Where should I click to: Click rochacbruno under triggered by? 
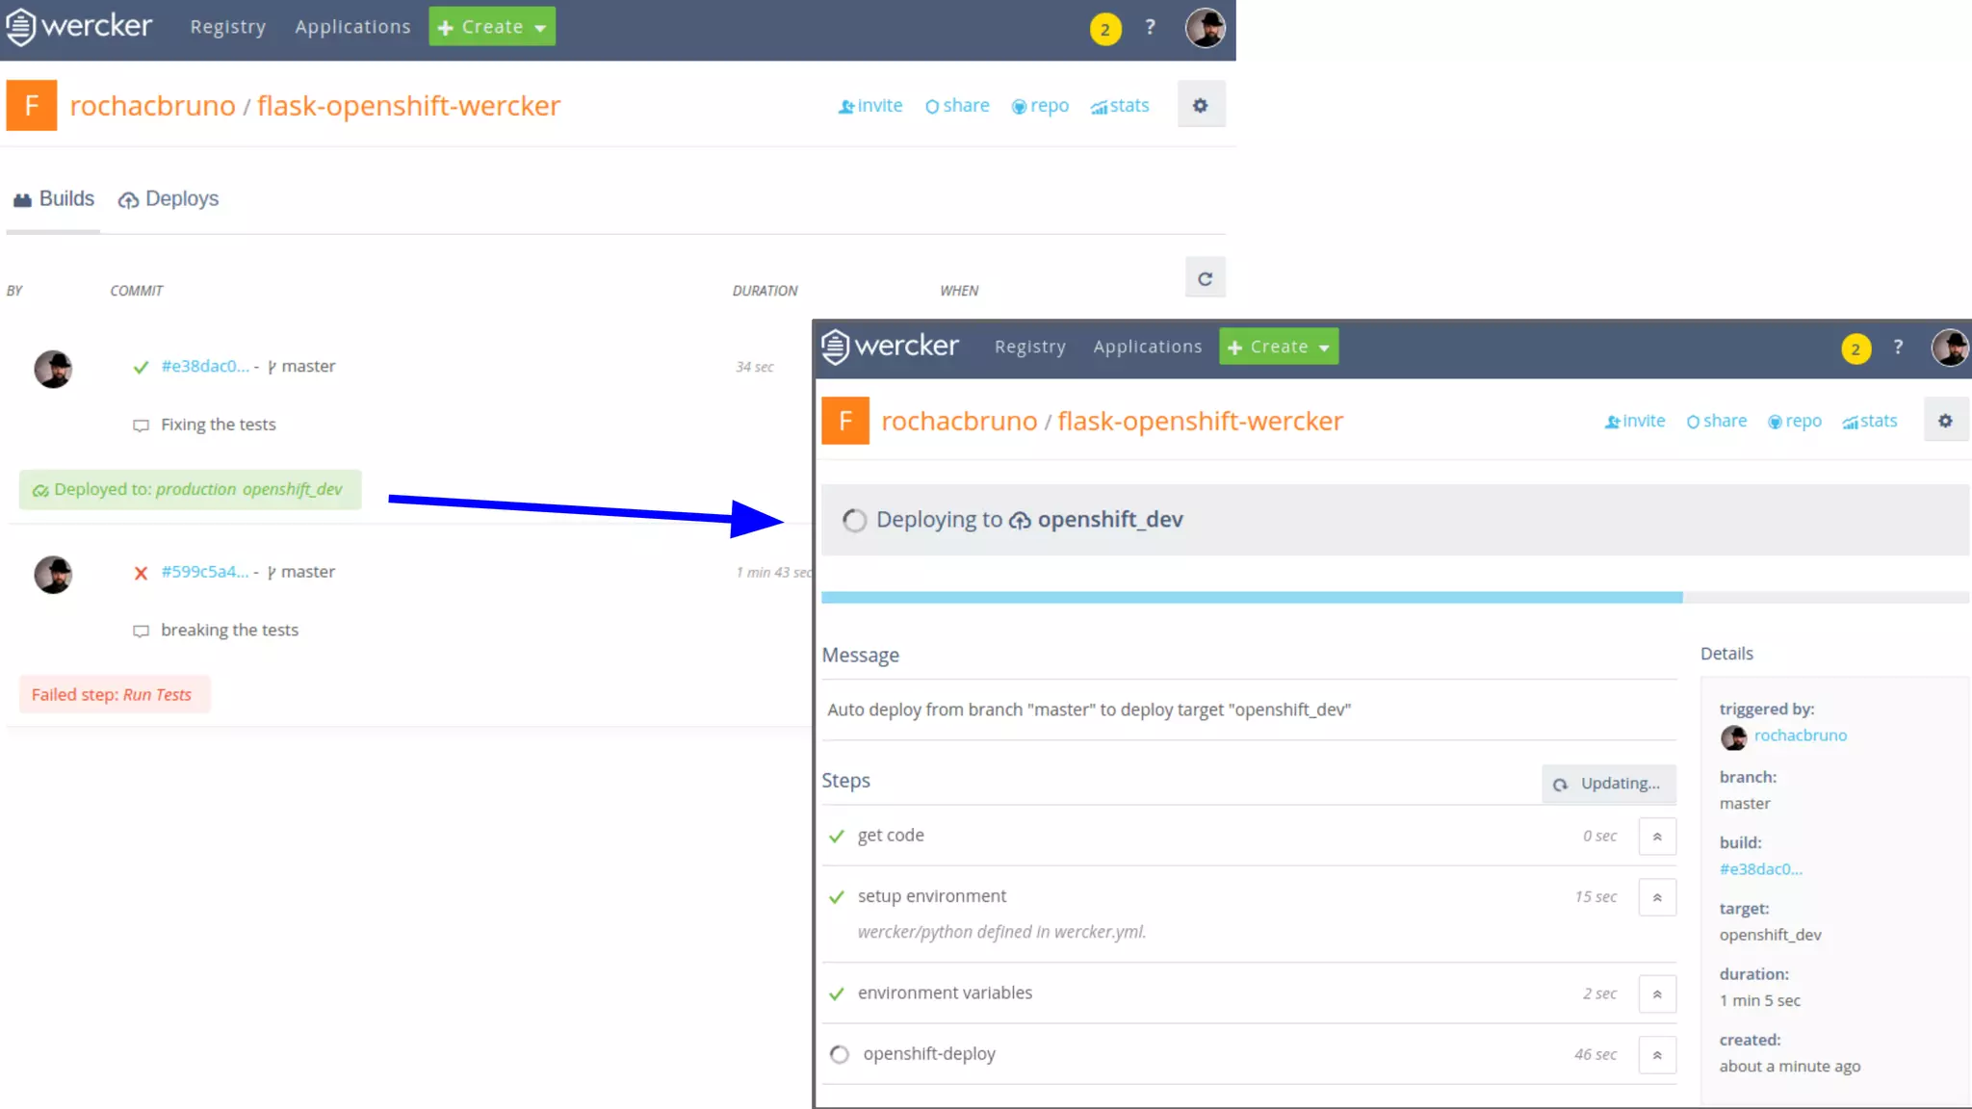coord(1800,735)
